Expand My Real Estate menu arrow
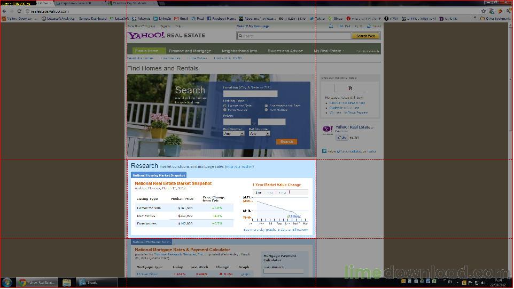The image size is (514, 289). click(x=344, y=51)
